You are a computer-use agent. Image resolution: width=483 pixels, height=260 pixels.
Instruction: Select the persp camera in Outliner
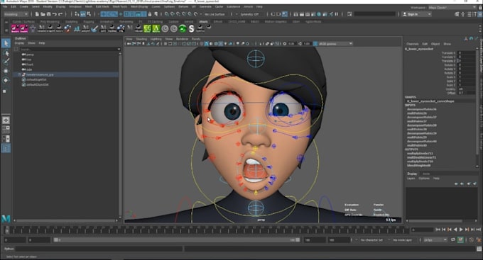(30, 55)
